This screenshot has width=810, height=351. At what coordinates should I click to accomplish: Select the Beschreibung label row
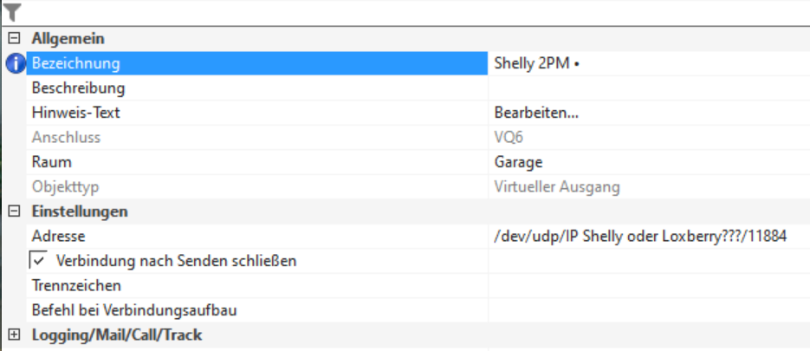pos(79,88)
